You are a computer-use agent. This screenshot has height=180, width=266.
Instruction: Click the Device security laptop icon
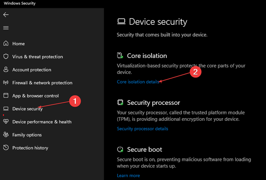click(x=6, y=109)
